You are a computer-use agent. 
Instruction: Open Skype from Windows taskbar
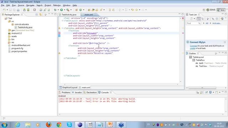point(69,125)
